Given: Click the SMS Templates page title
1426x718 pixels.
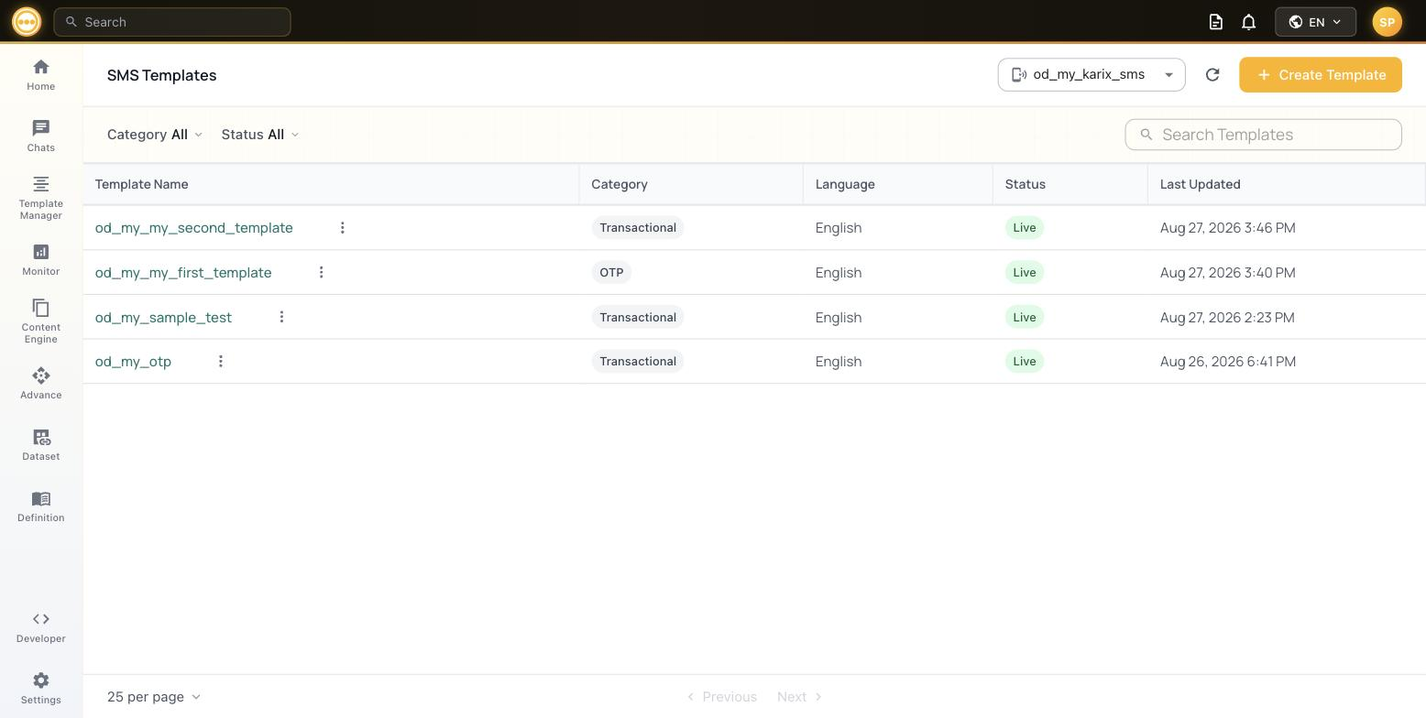Looking at the screenshot, I should (161, 75).
